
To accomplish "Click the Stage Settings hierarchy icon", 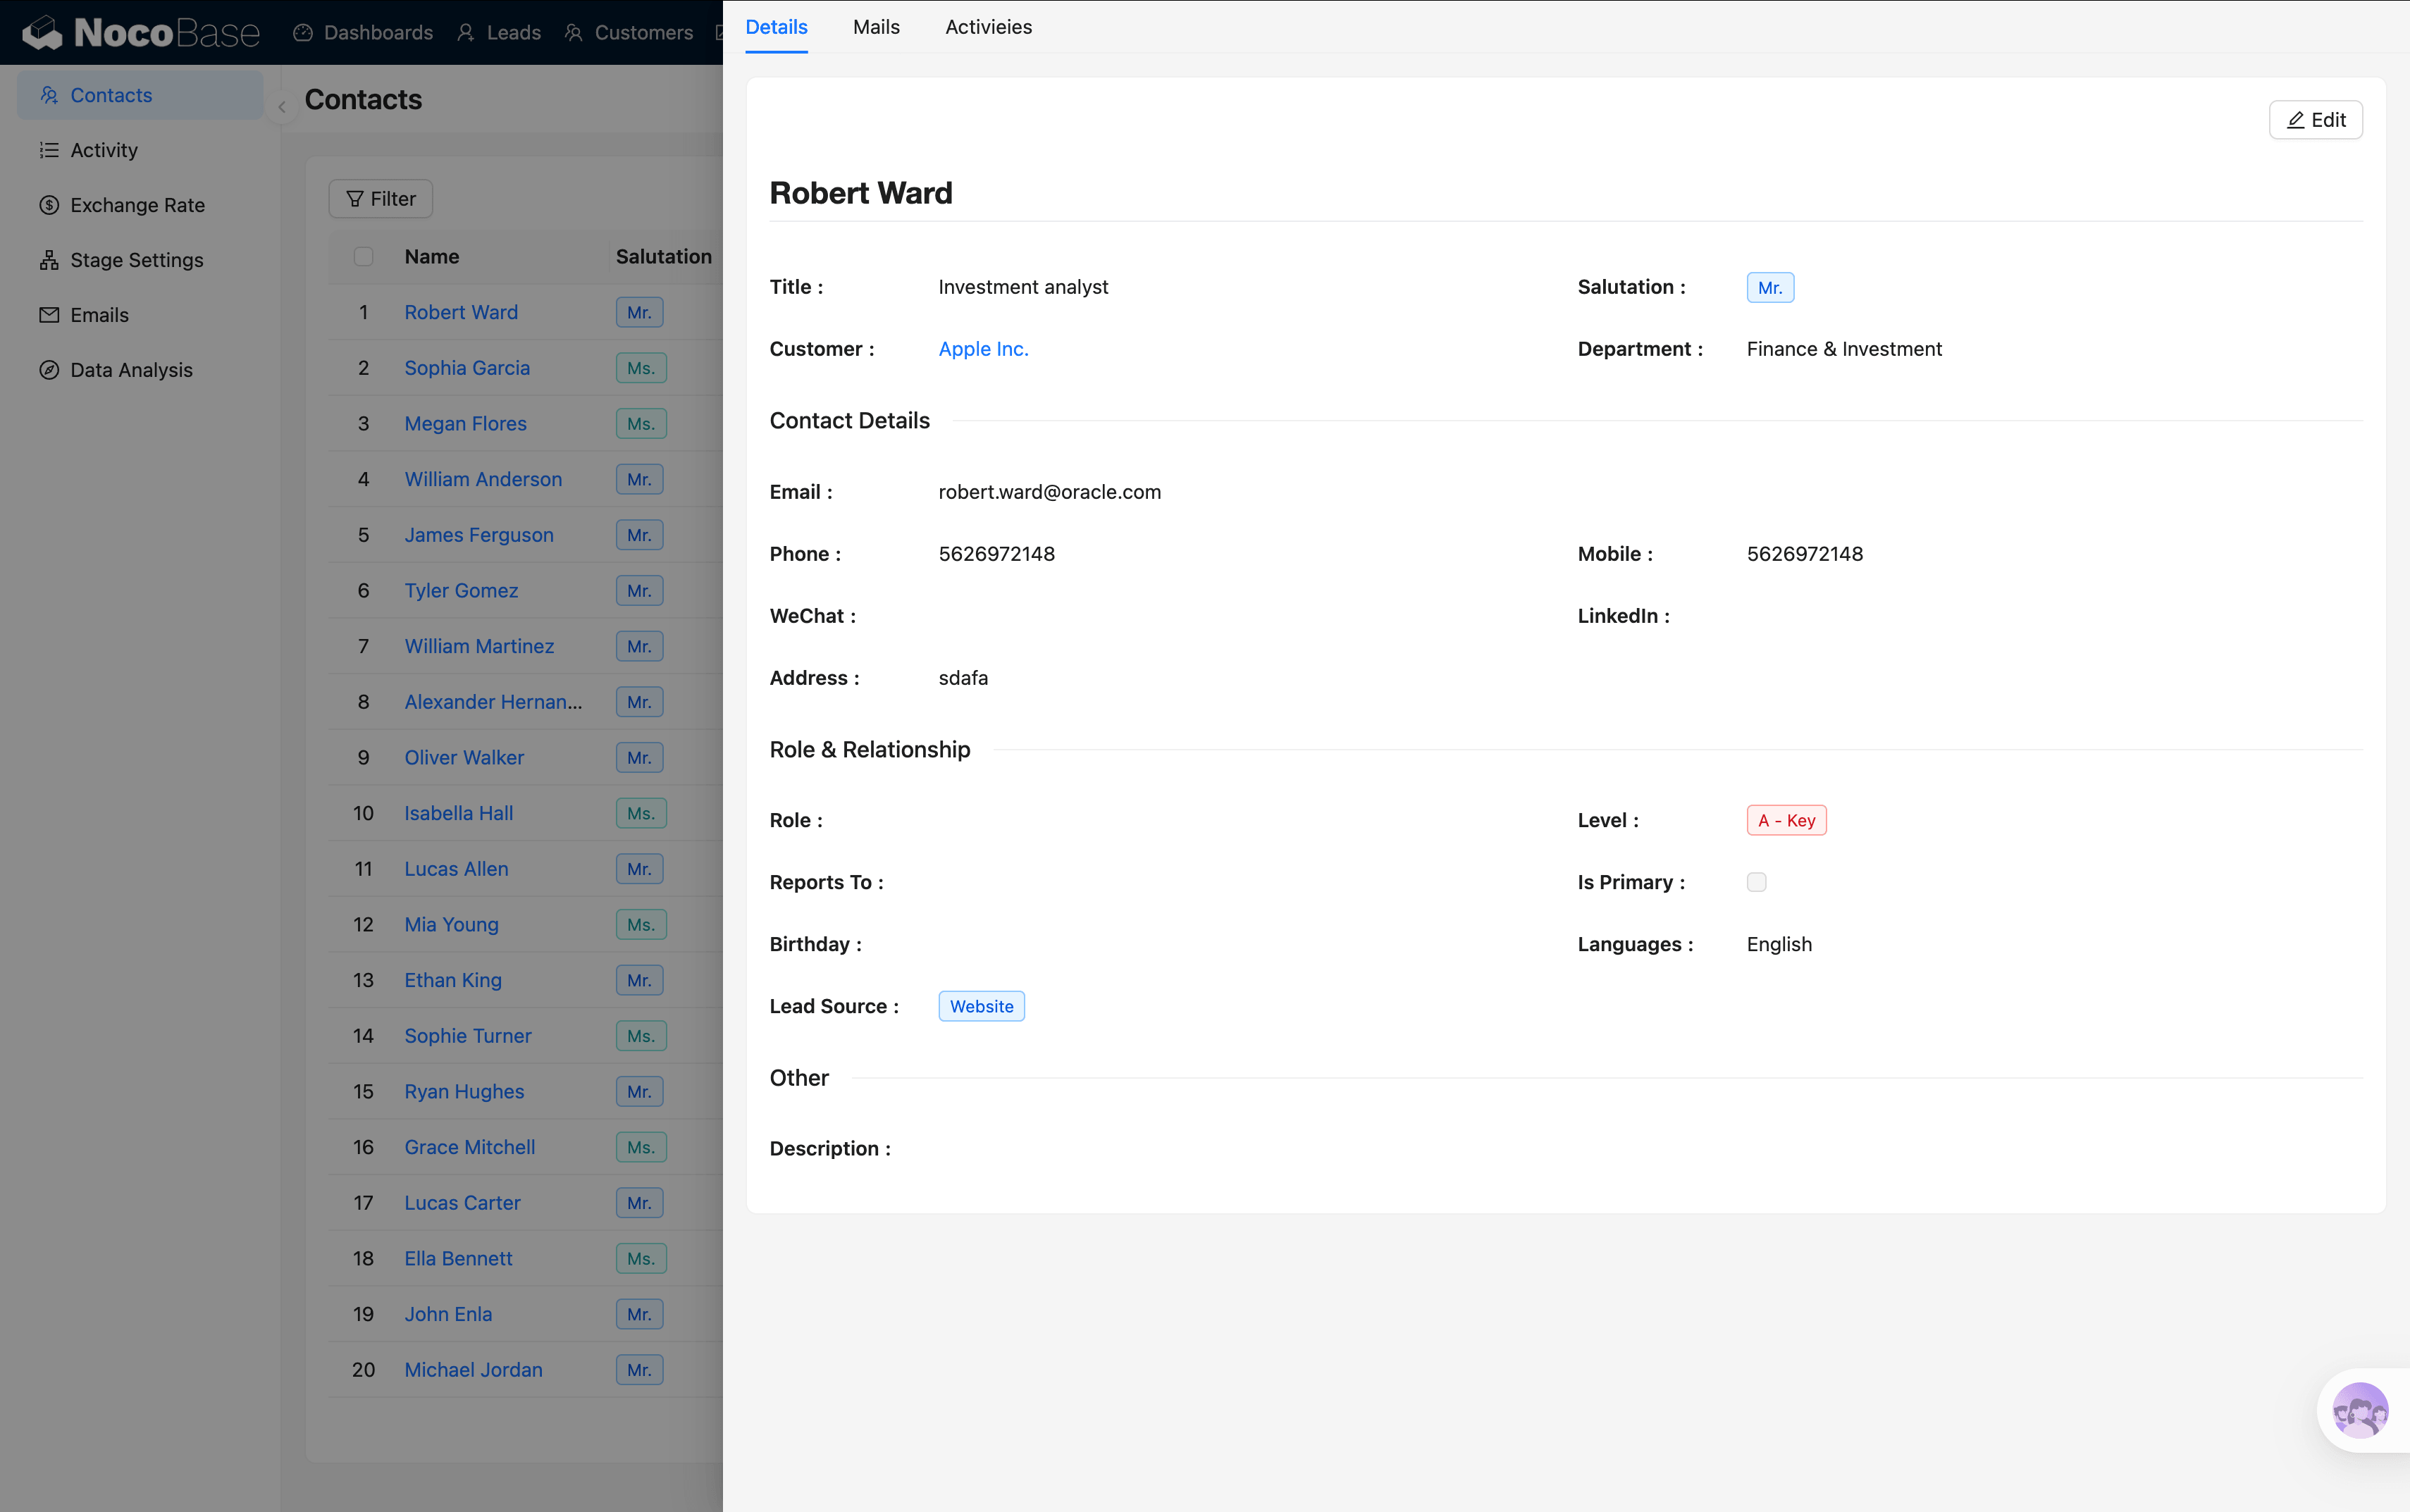I will point(49,260).
